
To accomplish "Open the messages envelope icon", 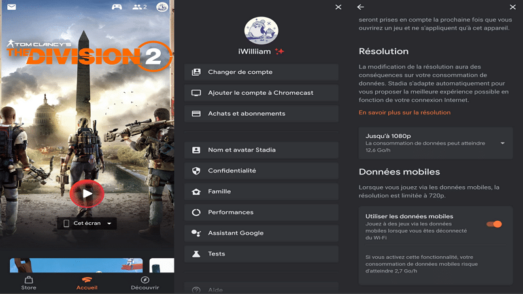I will coord(12,7).
